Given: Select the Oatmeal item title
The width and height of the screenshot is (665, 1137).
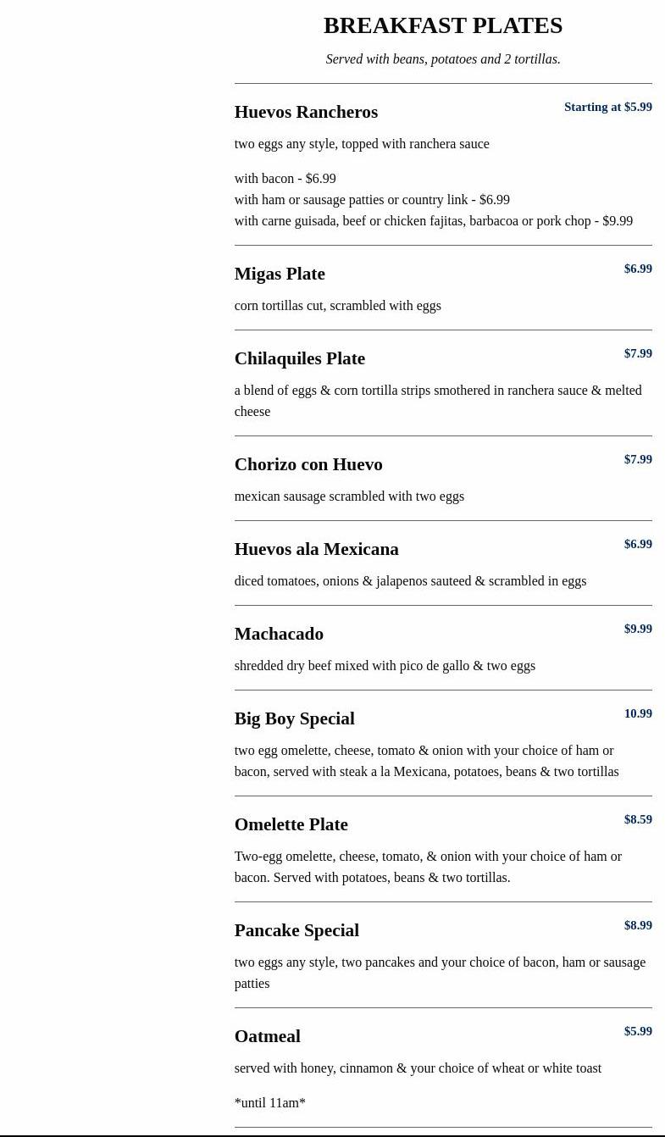Looking at the screenshot, I should point(267,1036).
